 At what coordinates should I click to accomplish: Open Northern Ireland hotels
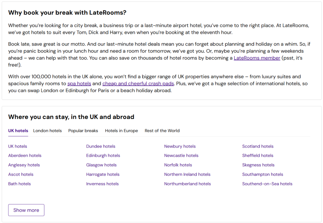(187, 174)
